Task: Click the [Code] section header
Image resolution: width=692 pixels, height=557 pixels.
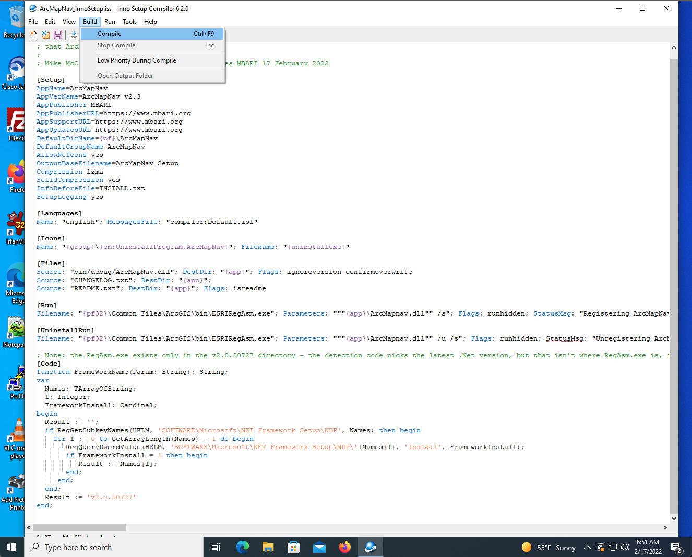Action: tap(49, 364)
